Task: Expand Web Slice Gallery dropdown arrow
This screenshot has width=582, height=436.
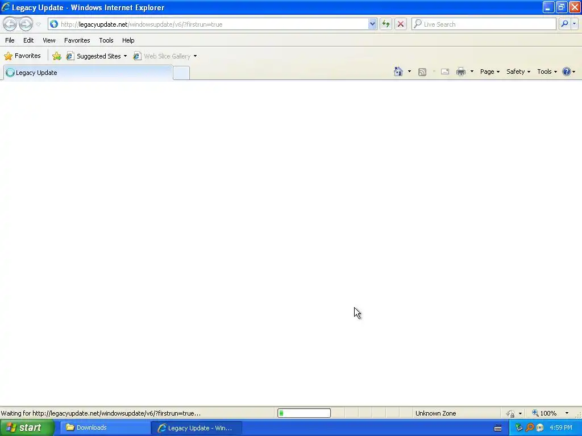Action: 196,56
